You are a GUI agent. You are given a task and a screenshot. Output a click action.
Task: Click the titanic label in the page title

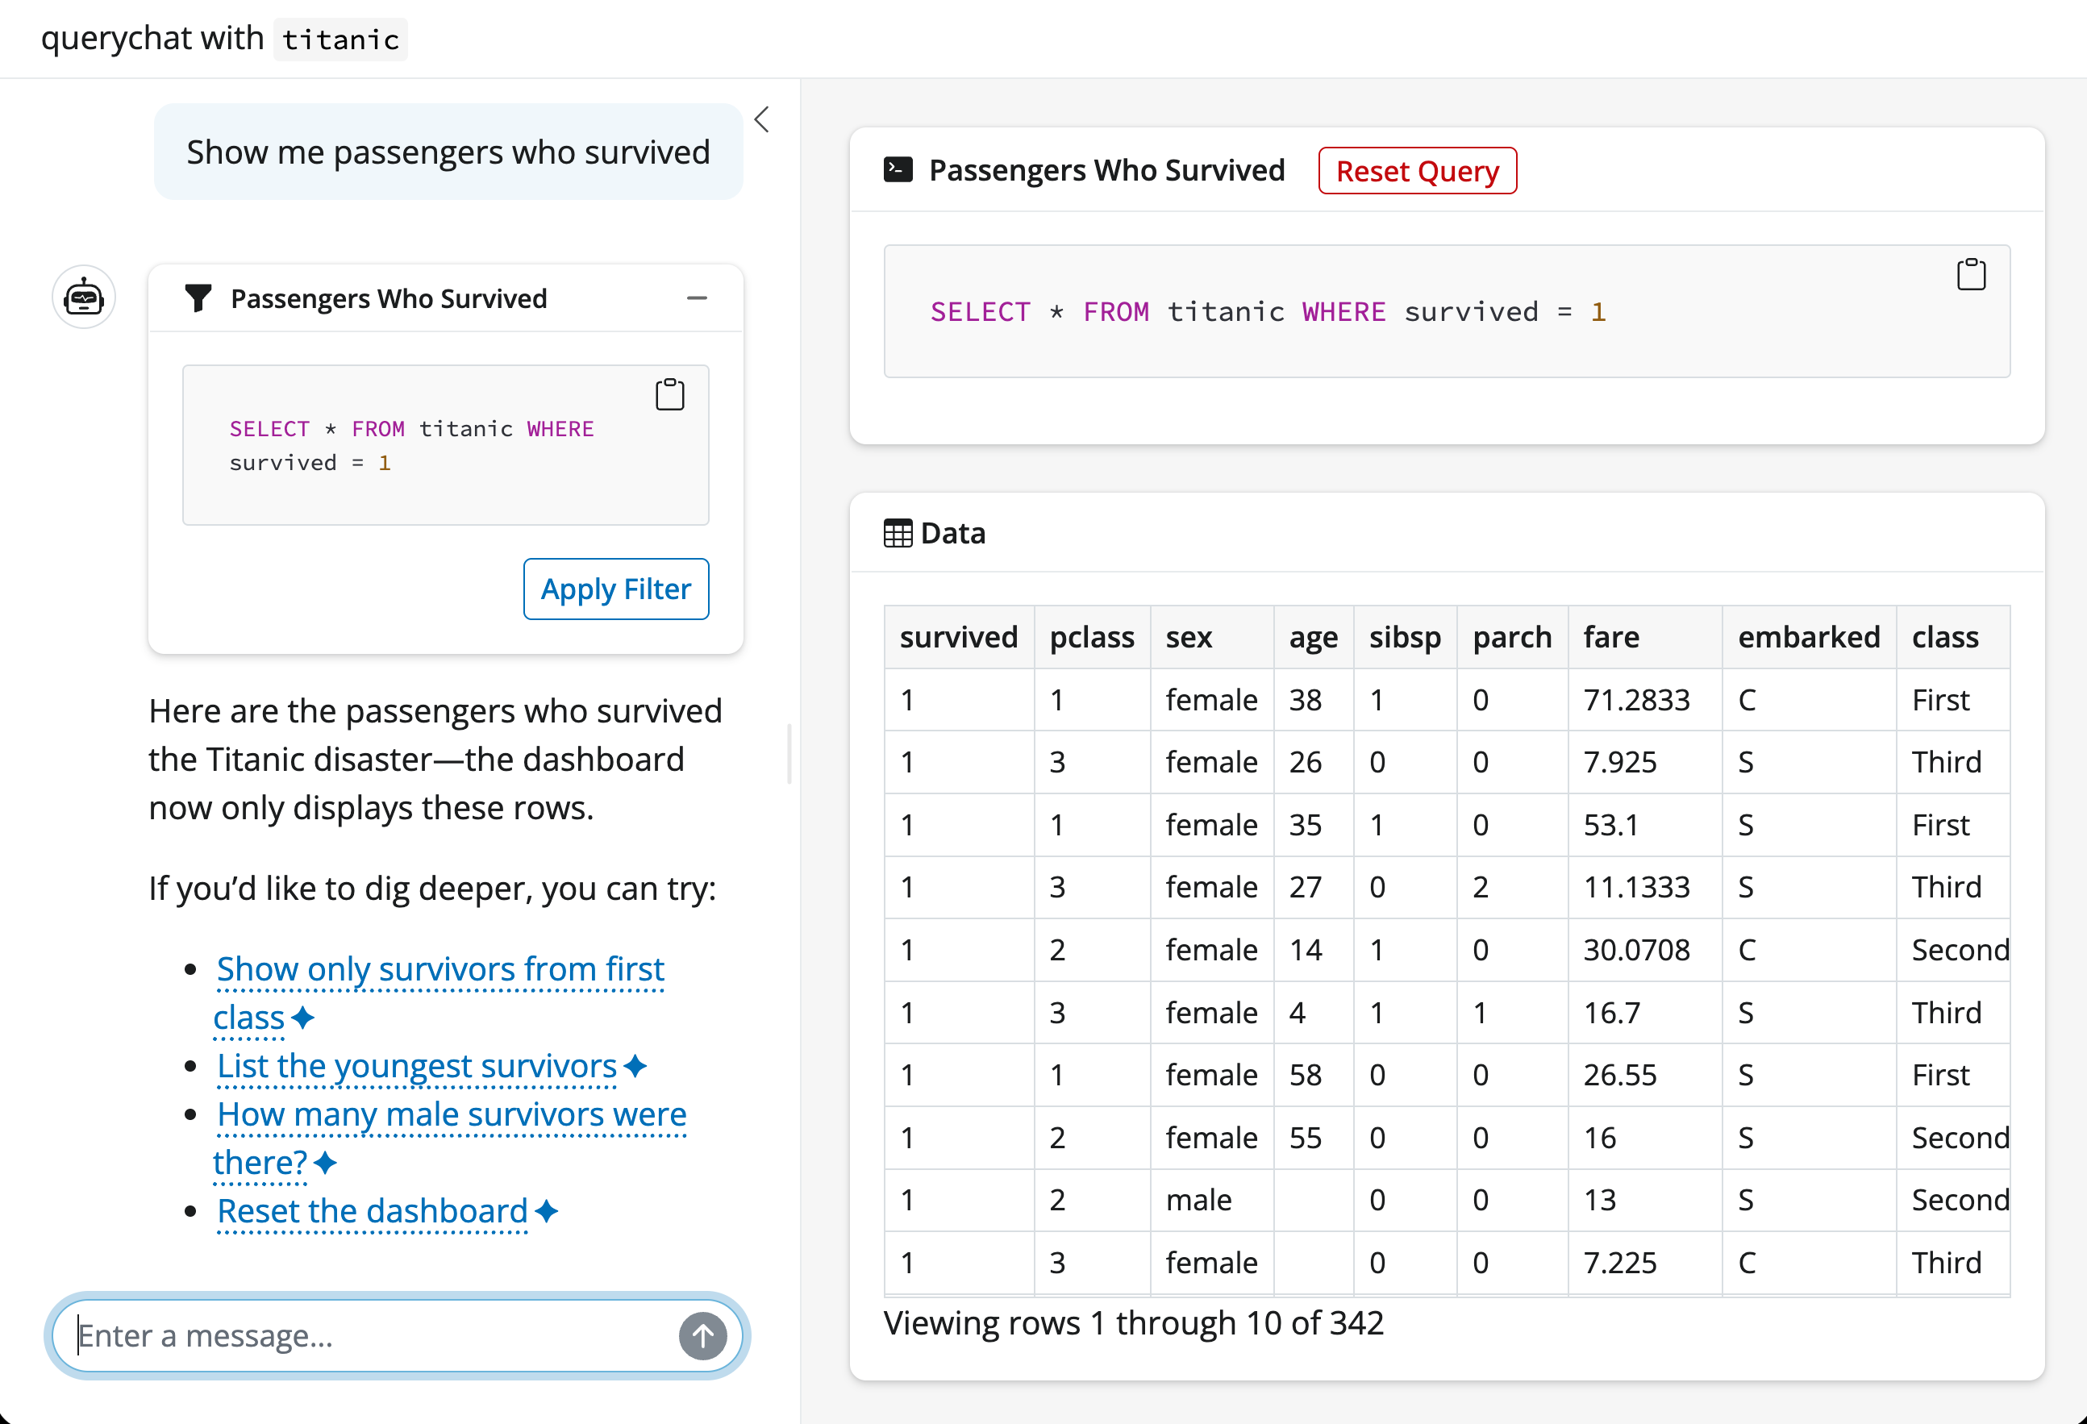[340, 39]
